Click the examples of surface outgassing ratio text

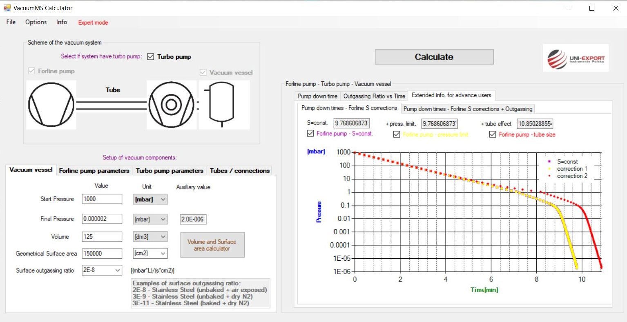pos(201,293)
